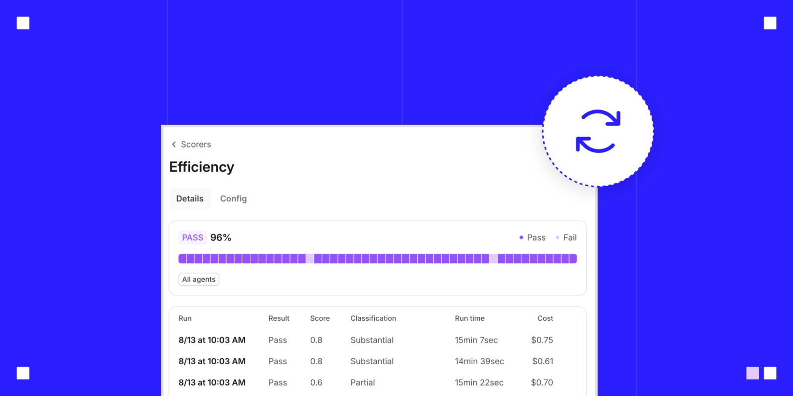The width and height of the screenshot is (793, 396).
Task: Switch to the Details tab
Action: coord(190,198)
